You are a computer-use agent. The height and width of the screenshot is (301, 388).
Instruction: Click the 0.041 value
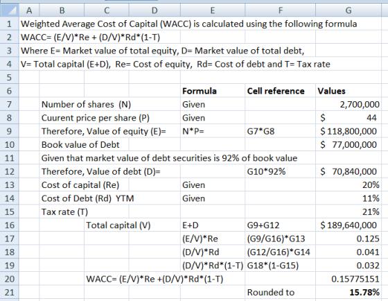(x=368, y=252)
